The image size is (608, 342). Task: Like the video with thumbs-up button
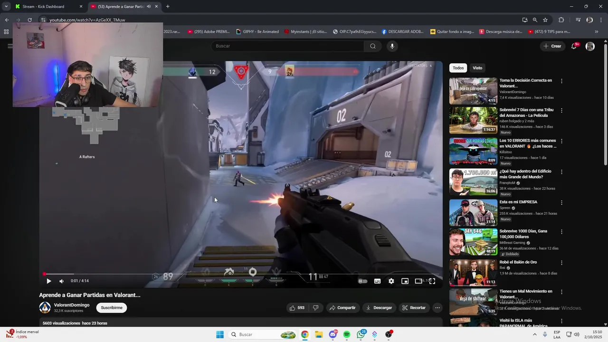(297, 308)
